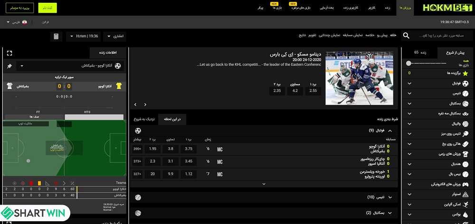The width and height of the screenshot is (475, 224).
Task: Expand هندبال chevron in sidebar
Action: 409,164
